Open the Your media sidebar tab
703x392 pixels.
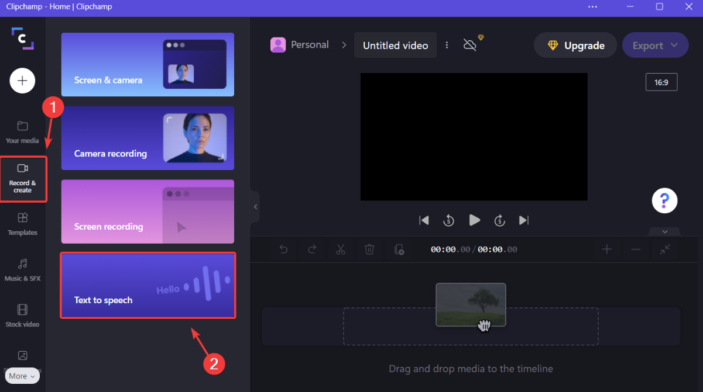tap(22, 132)
